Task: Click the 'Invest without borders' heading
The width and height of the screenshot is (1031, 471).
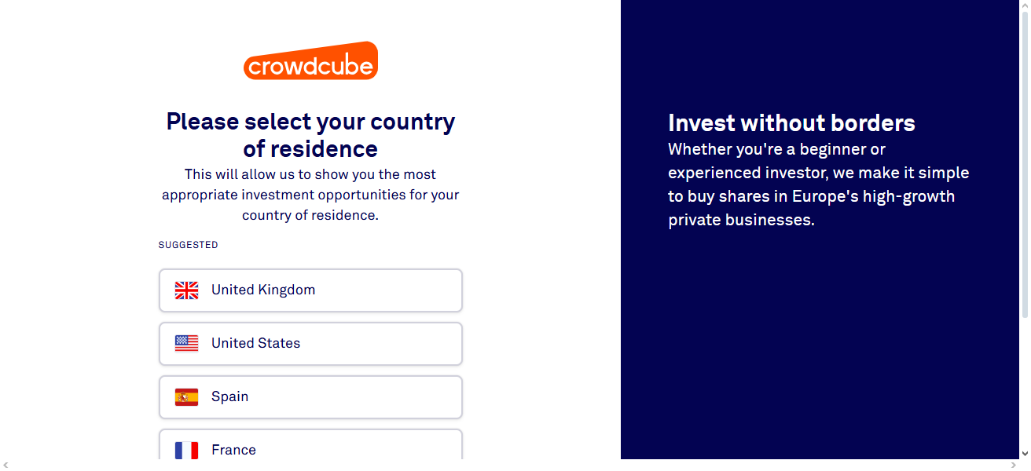Action: [791, 122]
